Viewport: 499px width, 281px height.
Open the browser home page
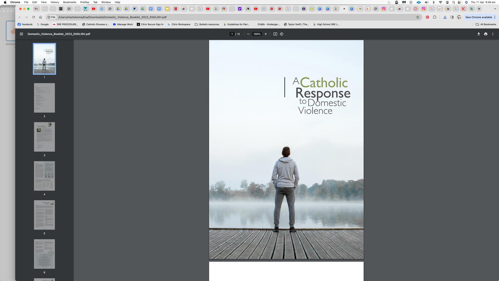(x=40, y=17)
